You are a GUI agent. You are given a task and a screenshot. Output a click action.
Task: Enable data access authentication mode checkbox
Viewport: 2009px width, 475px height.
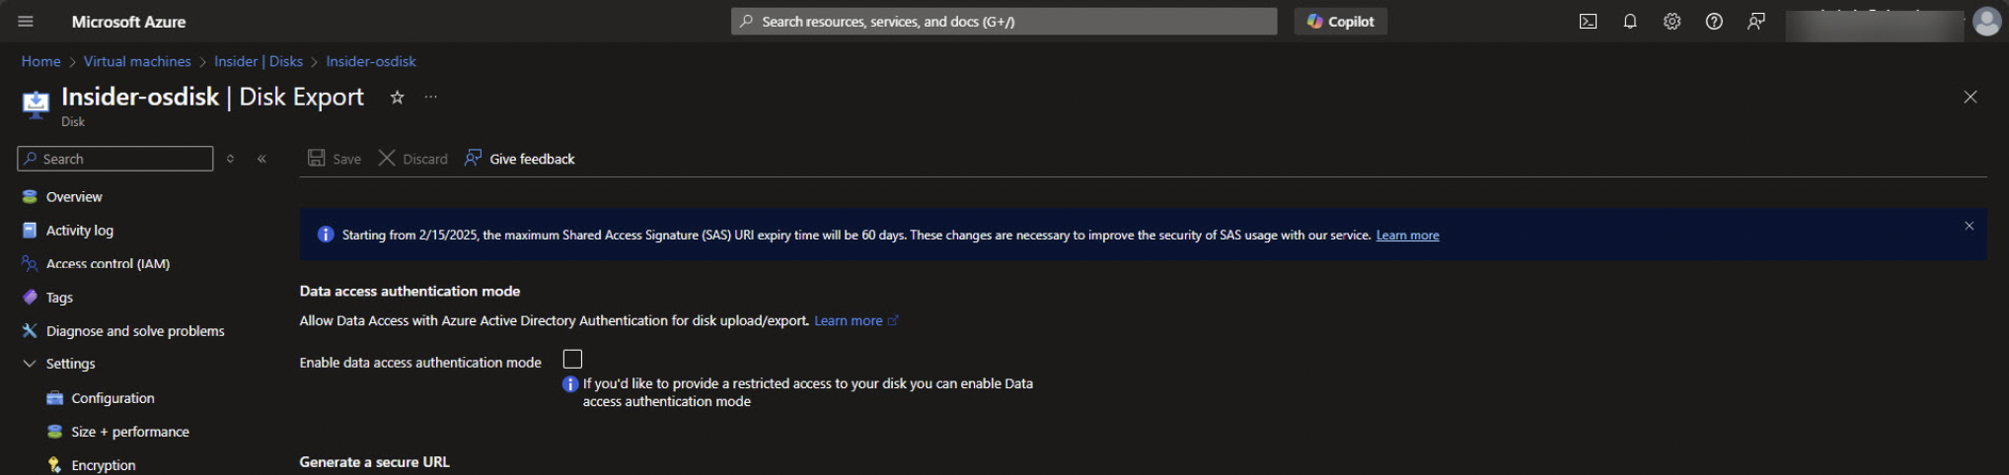tap(572, 360)
